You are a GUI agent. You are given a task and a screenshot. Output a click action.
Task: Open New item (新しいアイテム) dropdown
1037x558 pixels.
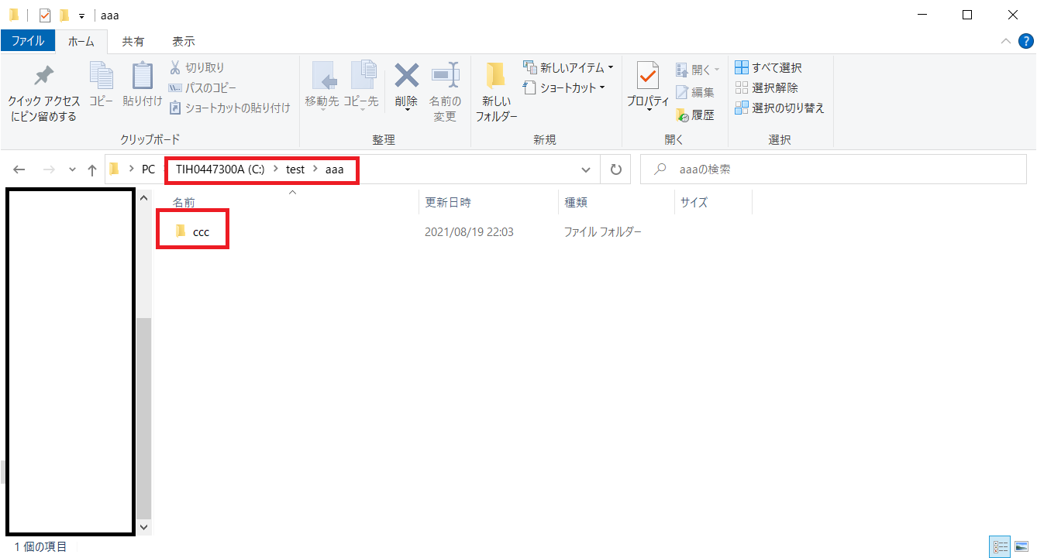click(x=569, y=68)
